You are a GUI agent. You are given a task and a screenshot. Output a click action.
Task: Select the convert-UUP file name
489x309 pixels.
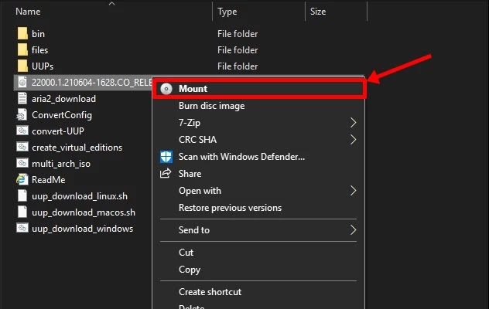coord(58,131)
